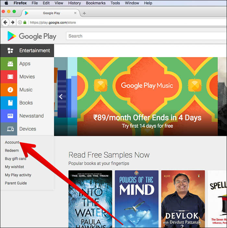Viewport: 227px width, 228px height.
Task: Open the History menu
Action: click(x=75, y=3)
